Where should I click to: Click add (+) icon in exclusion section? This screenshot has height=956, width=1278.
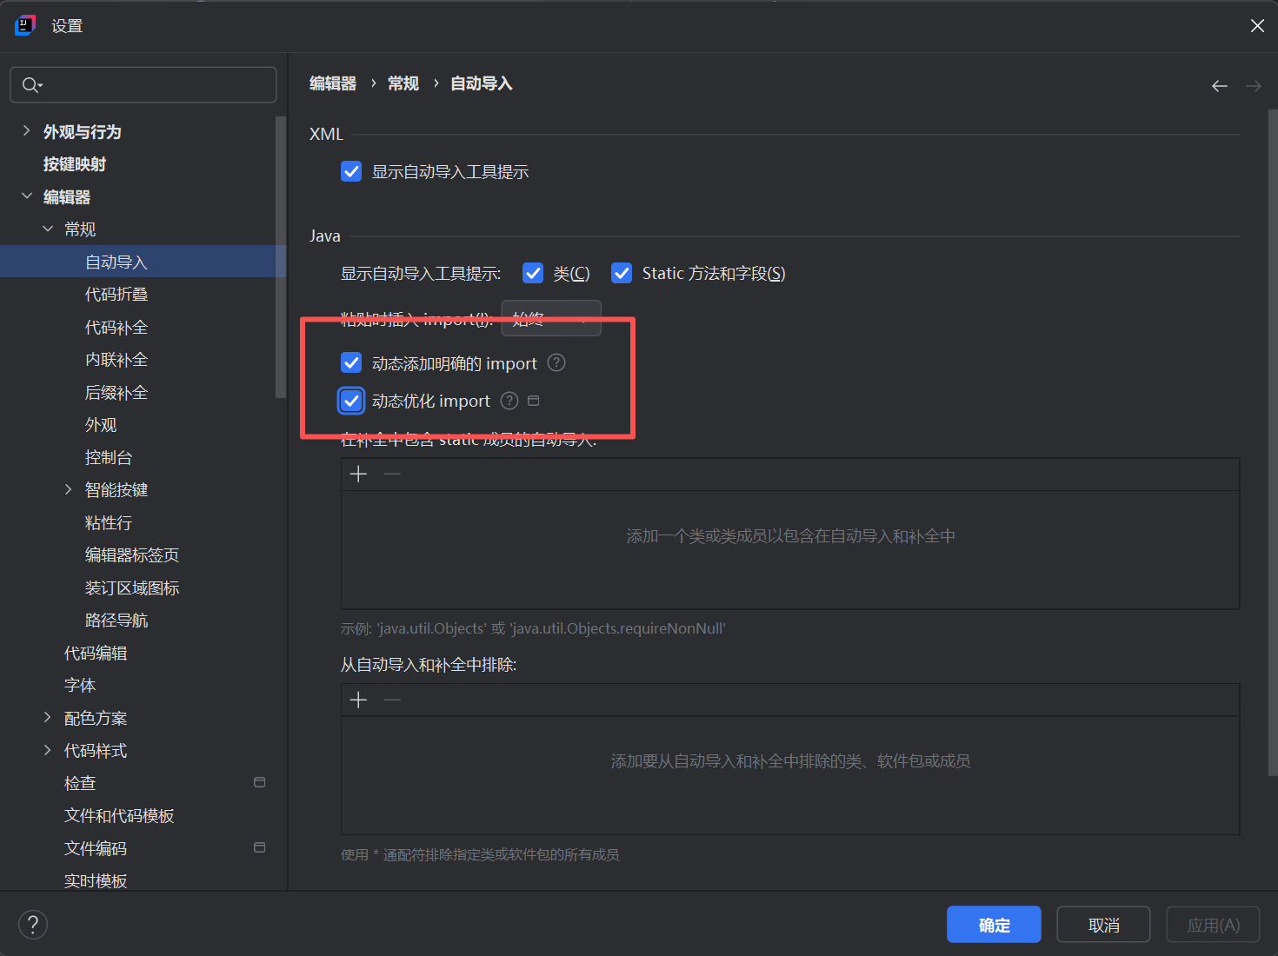[x=358, y=700]
